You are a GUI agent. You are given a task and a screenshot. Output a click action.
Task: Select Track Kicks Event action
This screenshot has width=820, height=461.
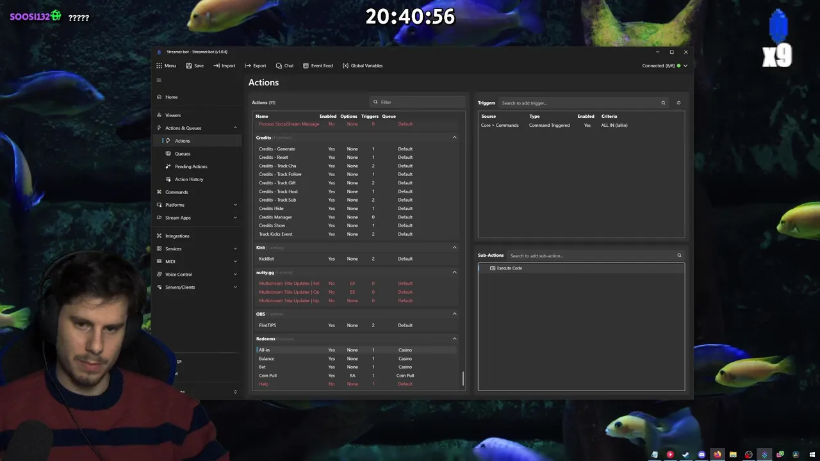(356, 234)
